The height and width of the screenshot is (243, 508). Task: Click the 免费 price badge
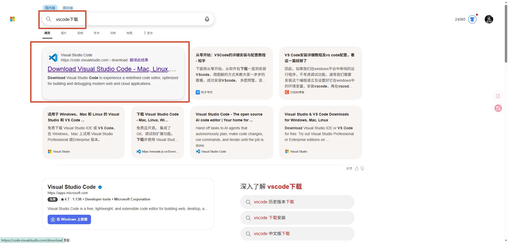(53, 199)
